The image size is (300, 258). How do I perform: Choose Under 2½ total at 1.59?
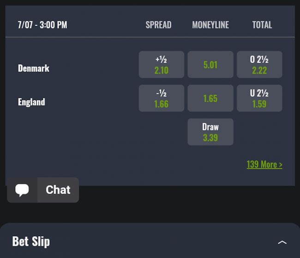(259, 98)
